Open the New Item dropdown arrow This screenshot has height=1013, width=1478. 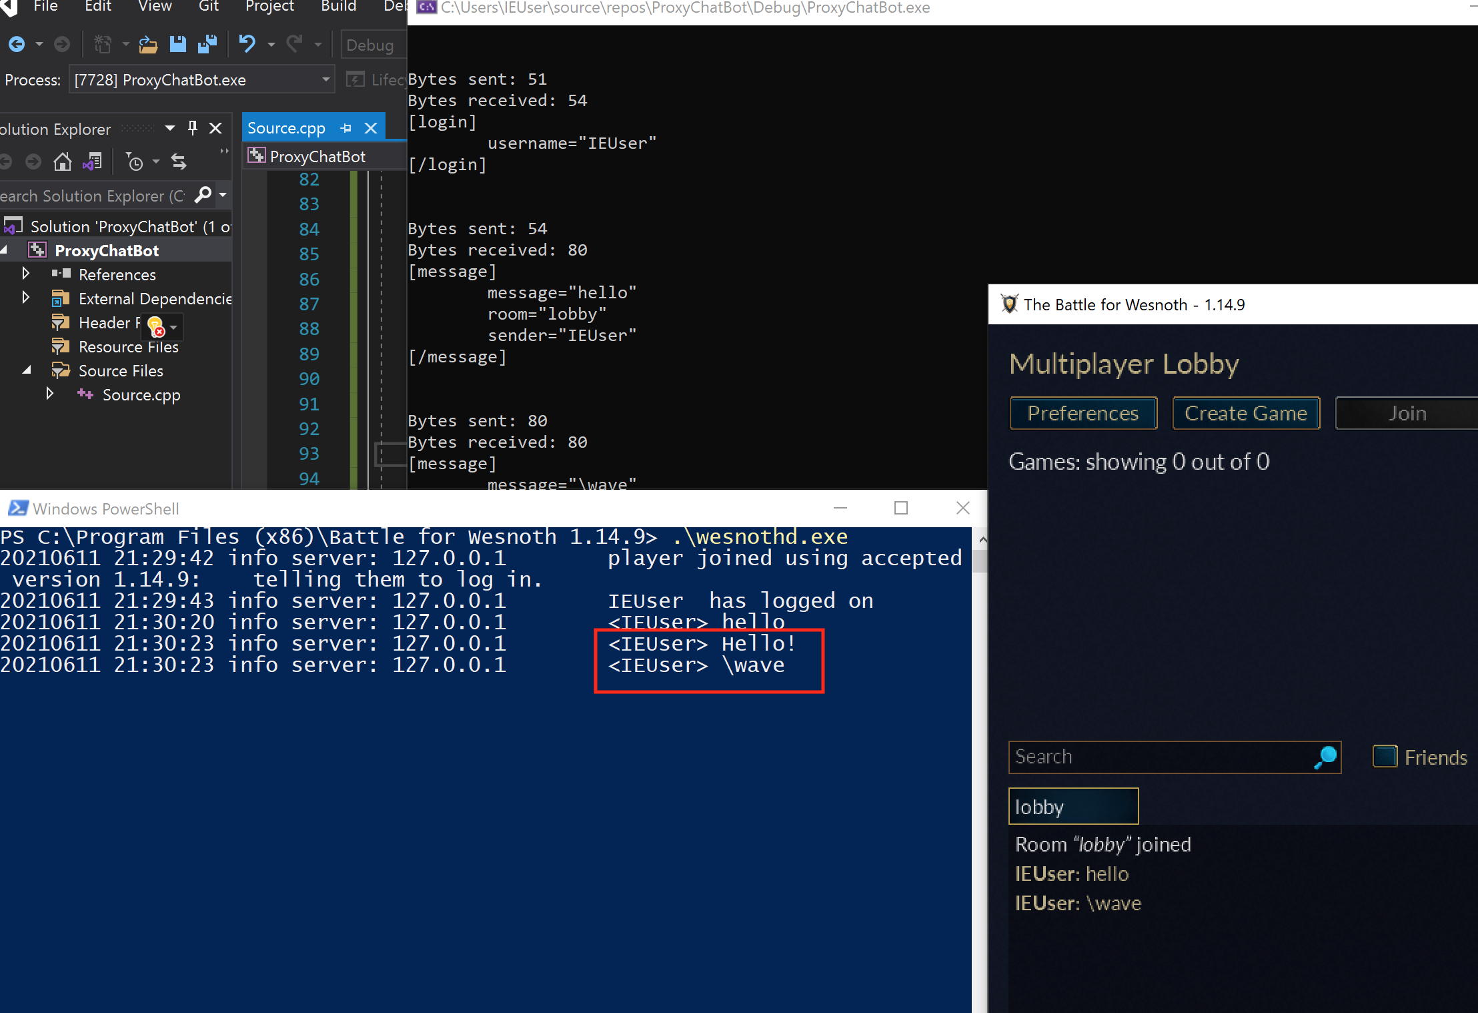click(125, 45)
